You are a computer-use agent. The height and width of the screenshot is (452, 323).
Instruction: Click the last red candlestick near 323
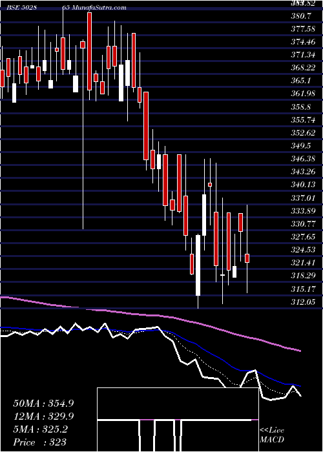[x=247, y=258]
